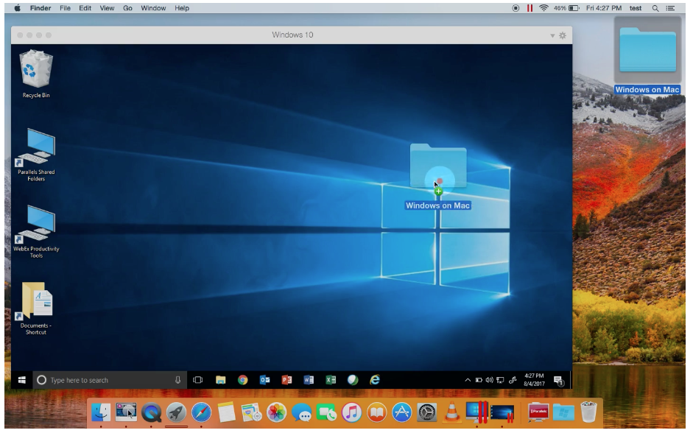693x433 pixels.
Task: Click the battery icon in Windows tray
Action: (479, 380)
